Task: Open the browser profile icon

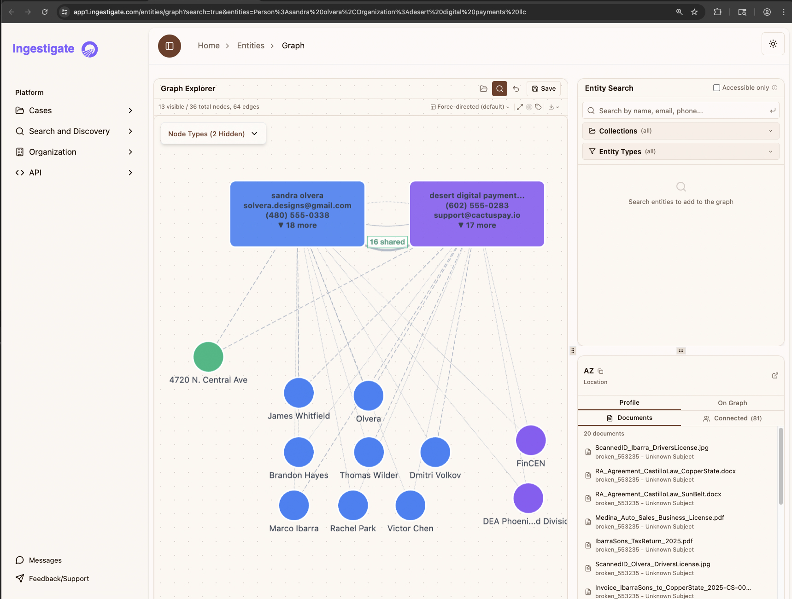Action: [767, 12]
